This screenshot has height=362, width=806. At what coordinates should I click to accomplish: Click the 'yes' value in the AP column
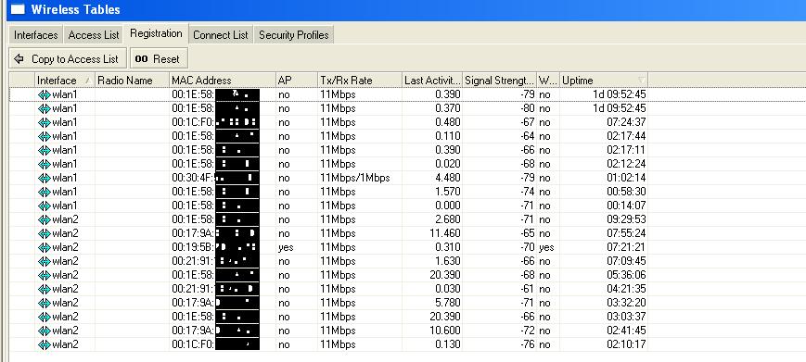coord(286,247)
